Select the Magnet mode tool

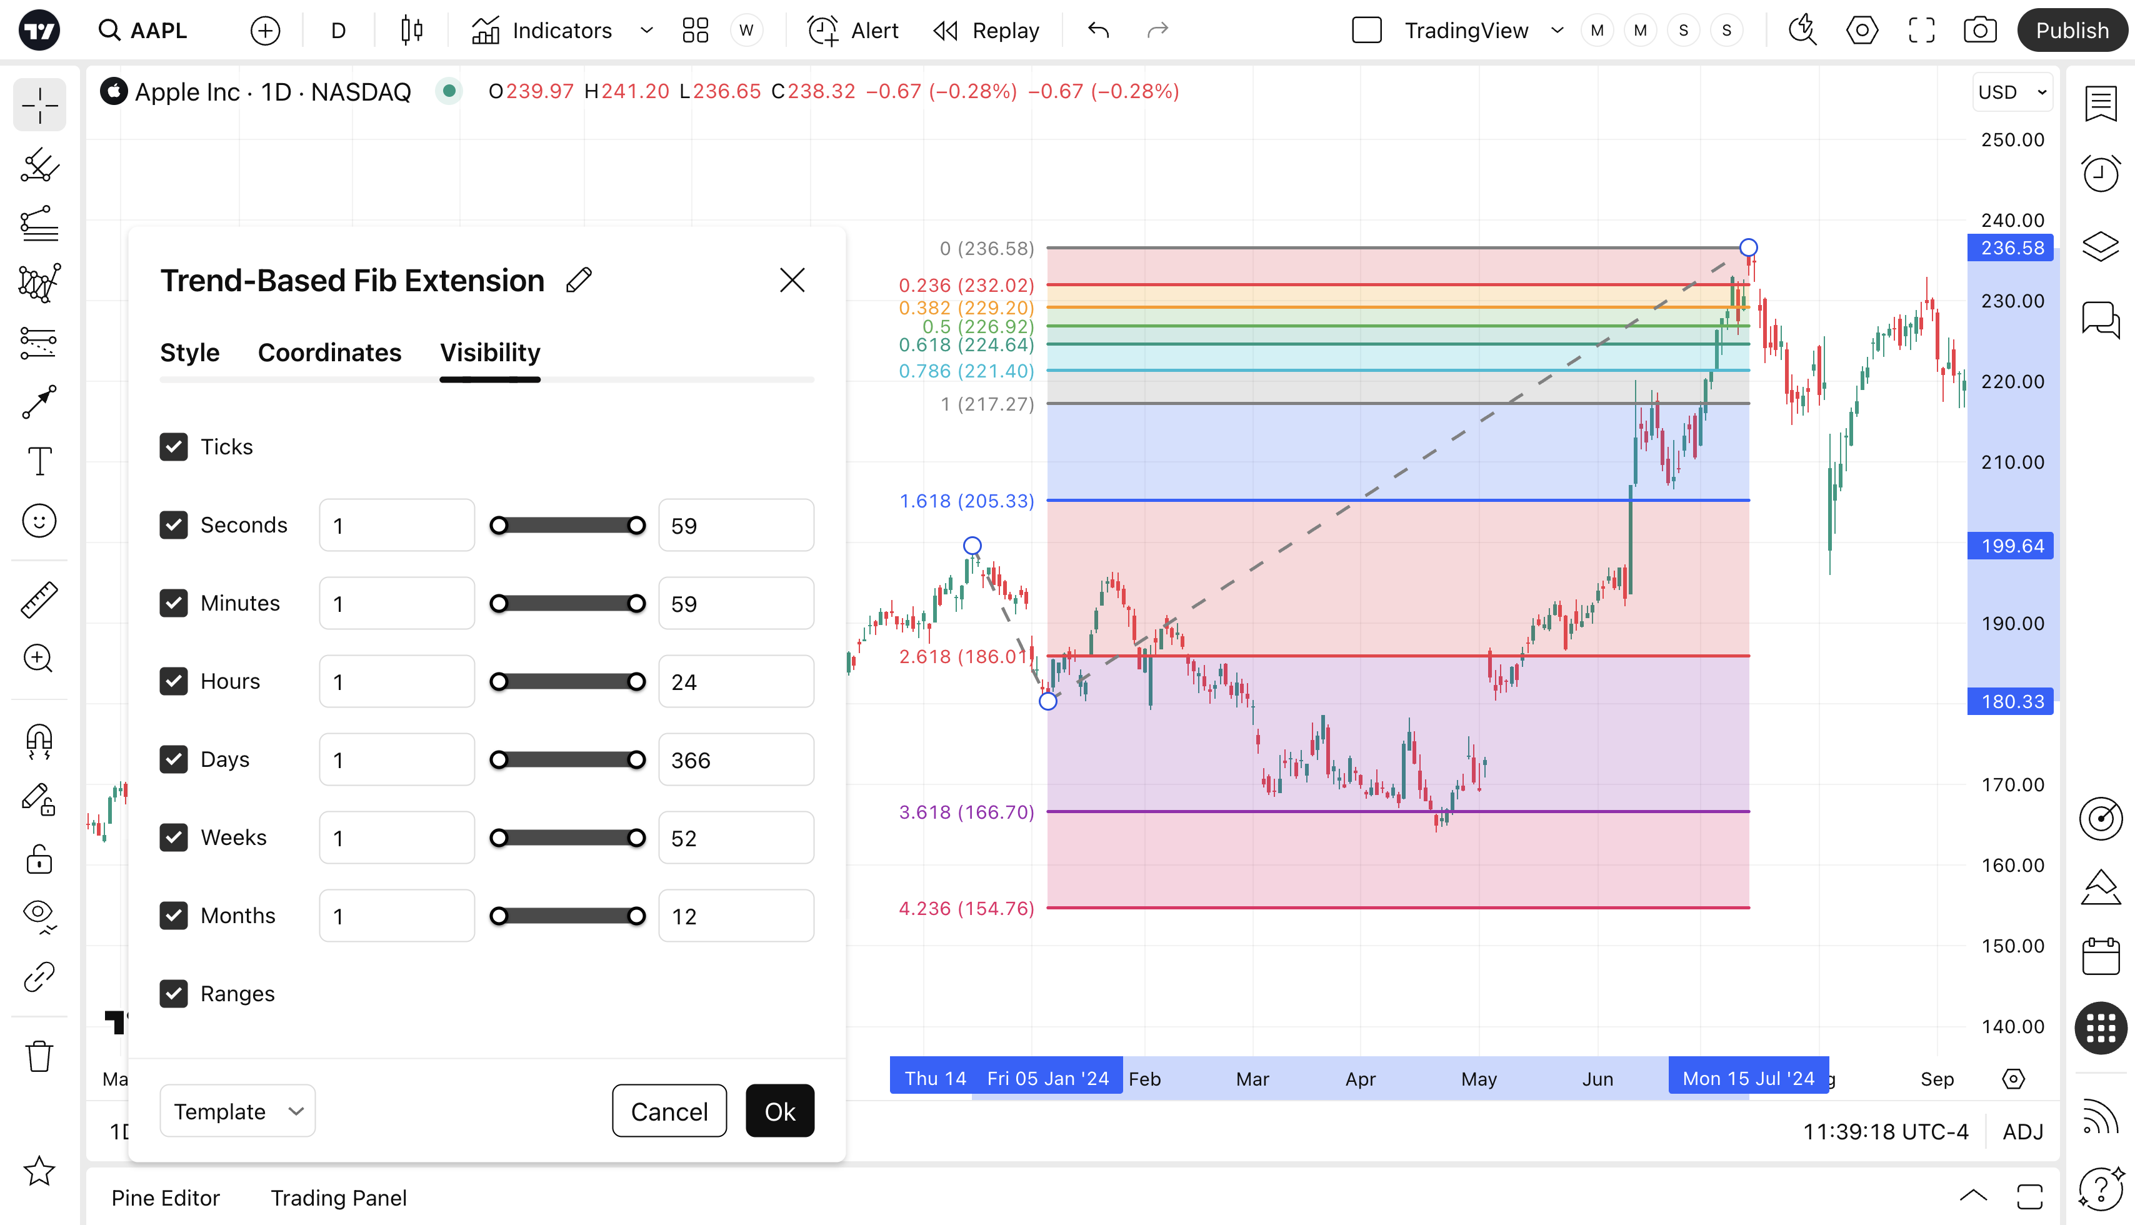[x=39, y=741]
